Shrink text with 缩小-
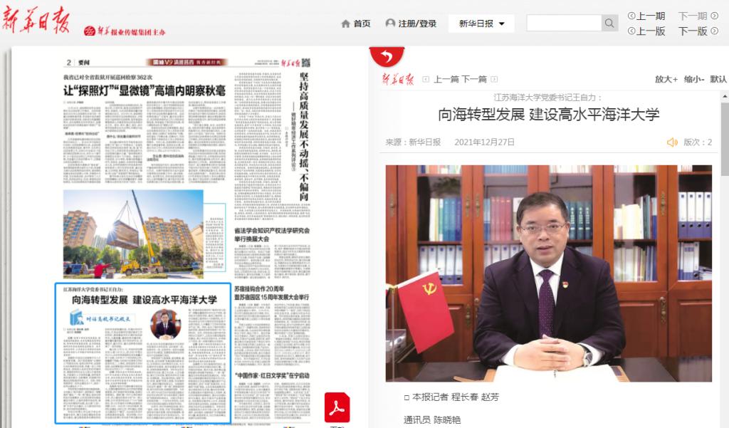 pyautogui.click(x=694, y=79)
